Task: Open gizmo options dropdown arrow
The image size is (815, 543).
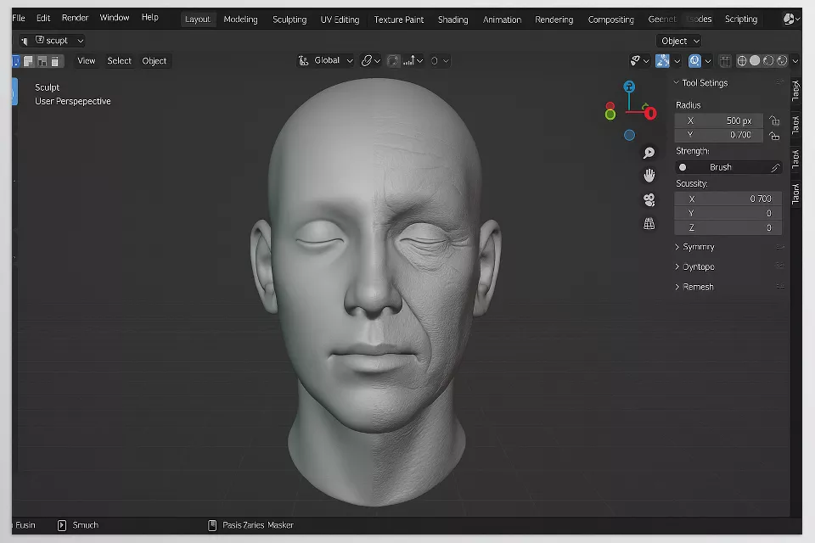Action: [x=677, y=61]
